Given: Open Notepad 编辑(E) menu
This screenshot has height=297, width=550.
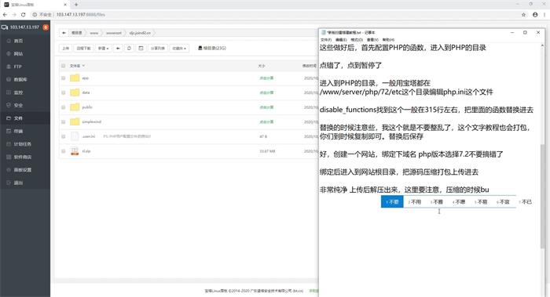Looking at the screenshot, I should [x=341, y=40].
